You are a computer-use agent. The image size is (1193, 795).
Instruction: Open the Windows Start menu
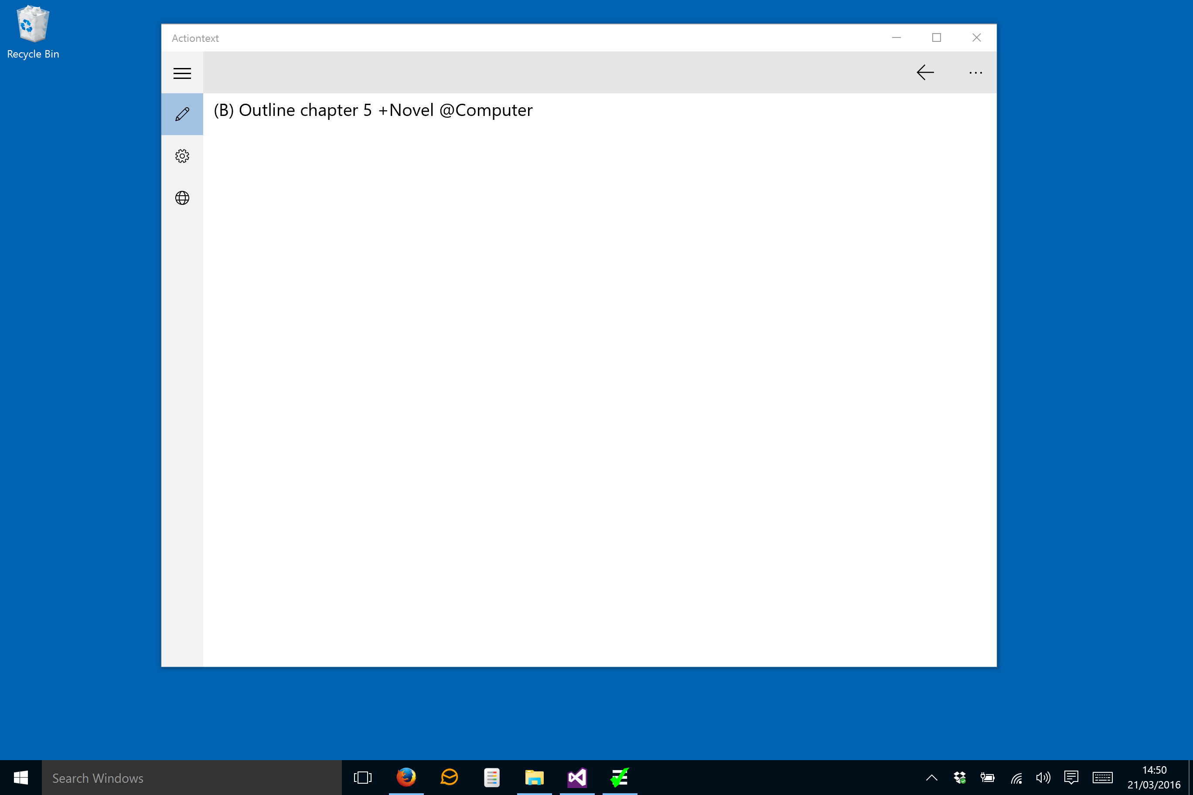[x=21, y=777]
